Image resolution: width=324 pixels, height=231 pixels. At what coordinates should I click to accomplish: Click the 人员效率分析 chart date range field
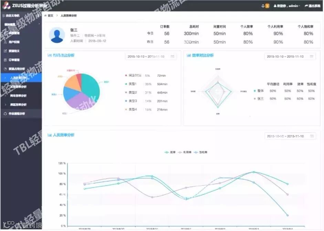point(290,136)
